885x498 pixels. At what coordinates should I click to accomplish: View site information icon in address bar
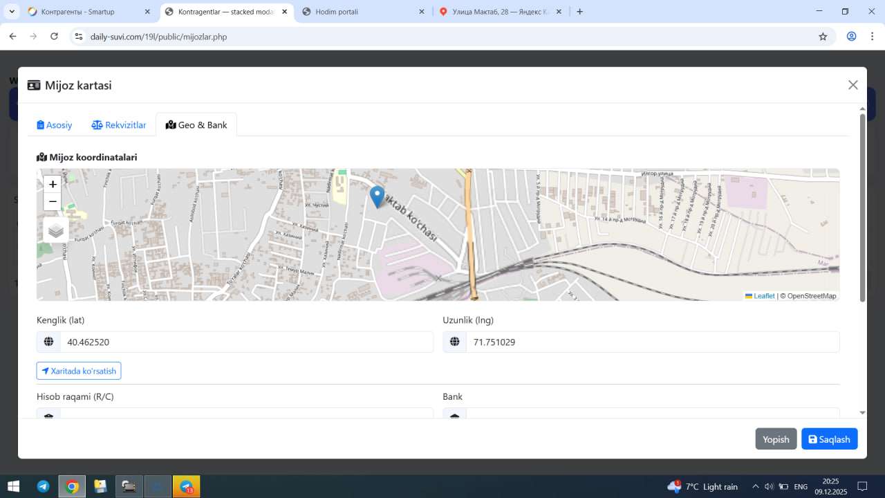pos(79,37)
